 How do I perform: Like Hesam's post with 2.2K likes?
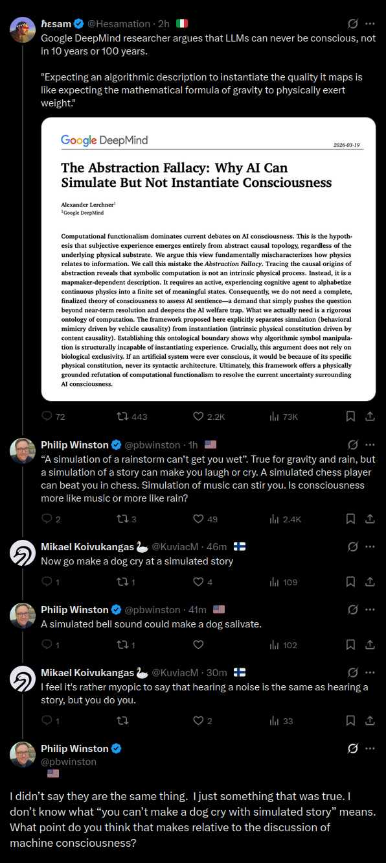(x=199, y=416)
